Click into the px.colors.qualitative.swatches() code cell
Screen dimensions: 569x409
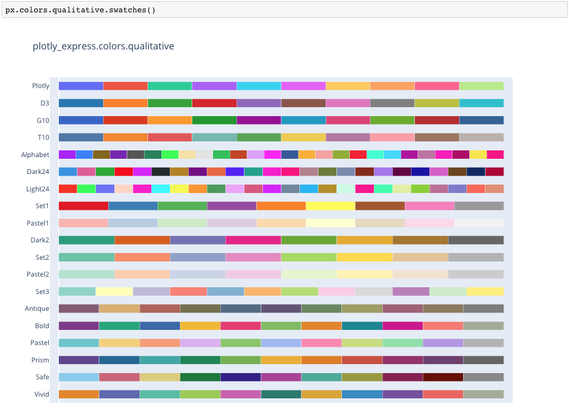[x=285, y=10]
